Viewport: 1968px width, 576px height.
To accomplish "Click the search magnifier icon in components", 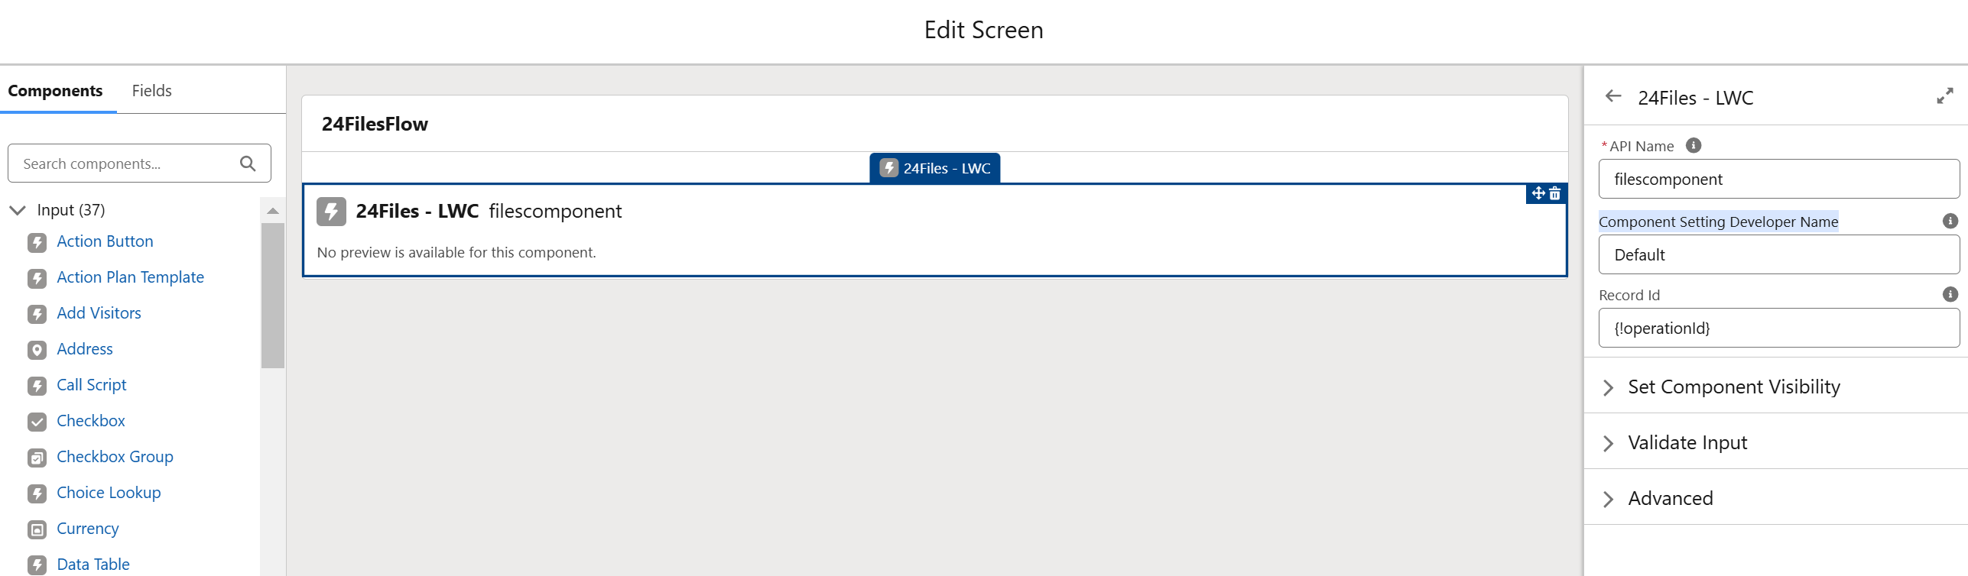I will [x=248, y=163].
